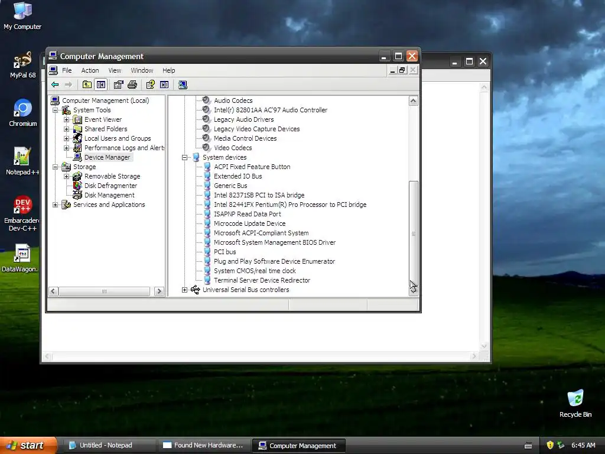Viewport: 605px width, 454px height.
Task: Click the console tree scroll-right arrow
Action: tap(159, 291)
